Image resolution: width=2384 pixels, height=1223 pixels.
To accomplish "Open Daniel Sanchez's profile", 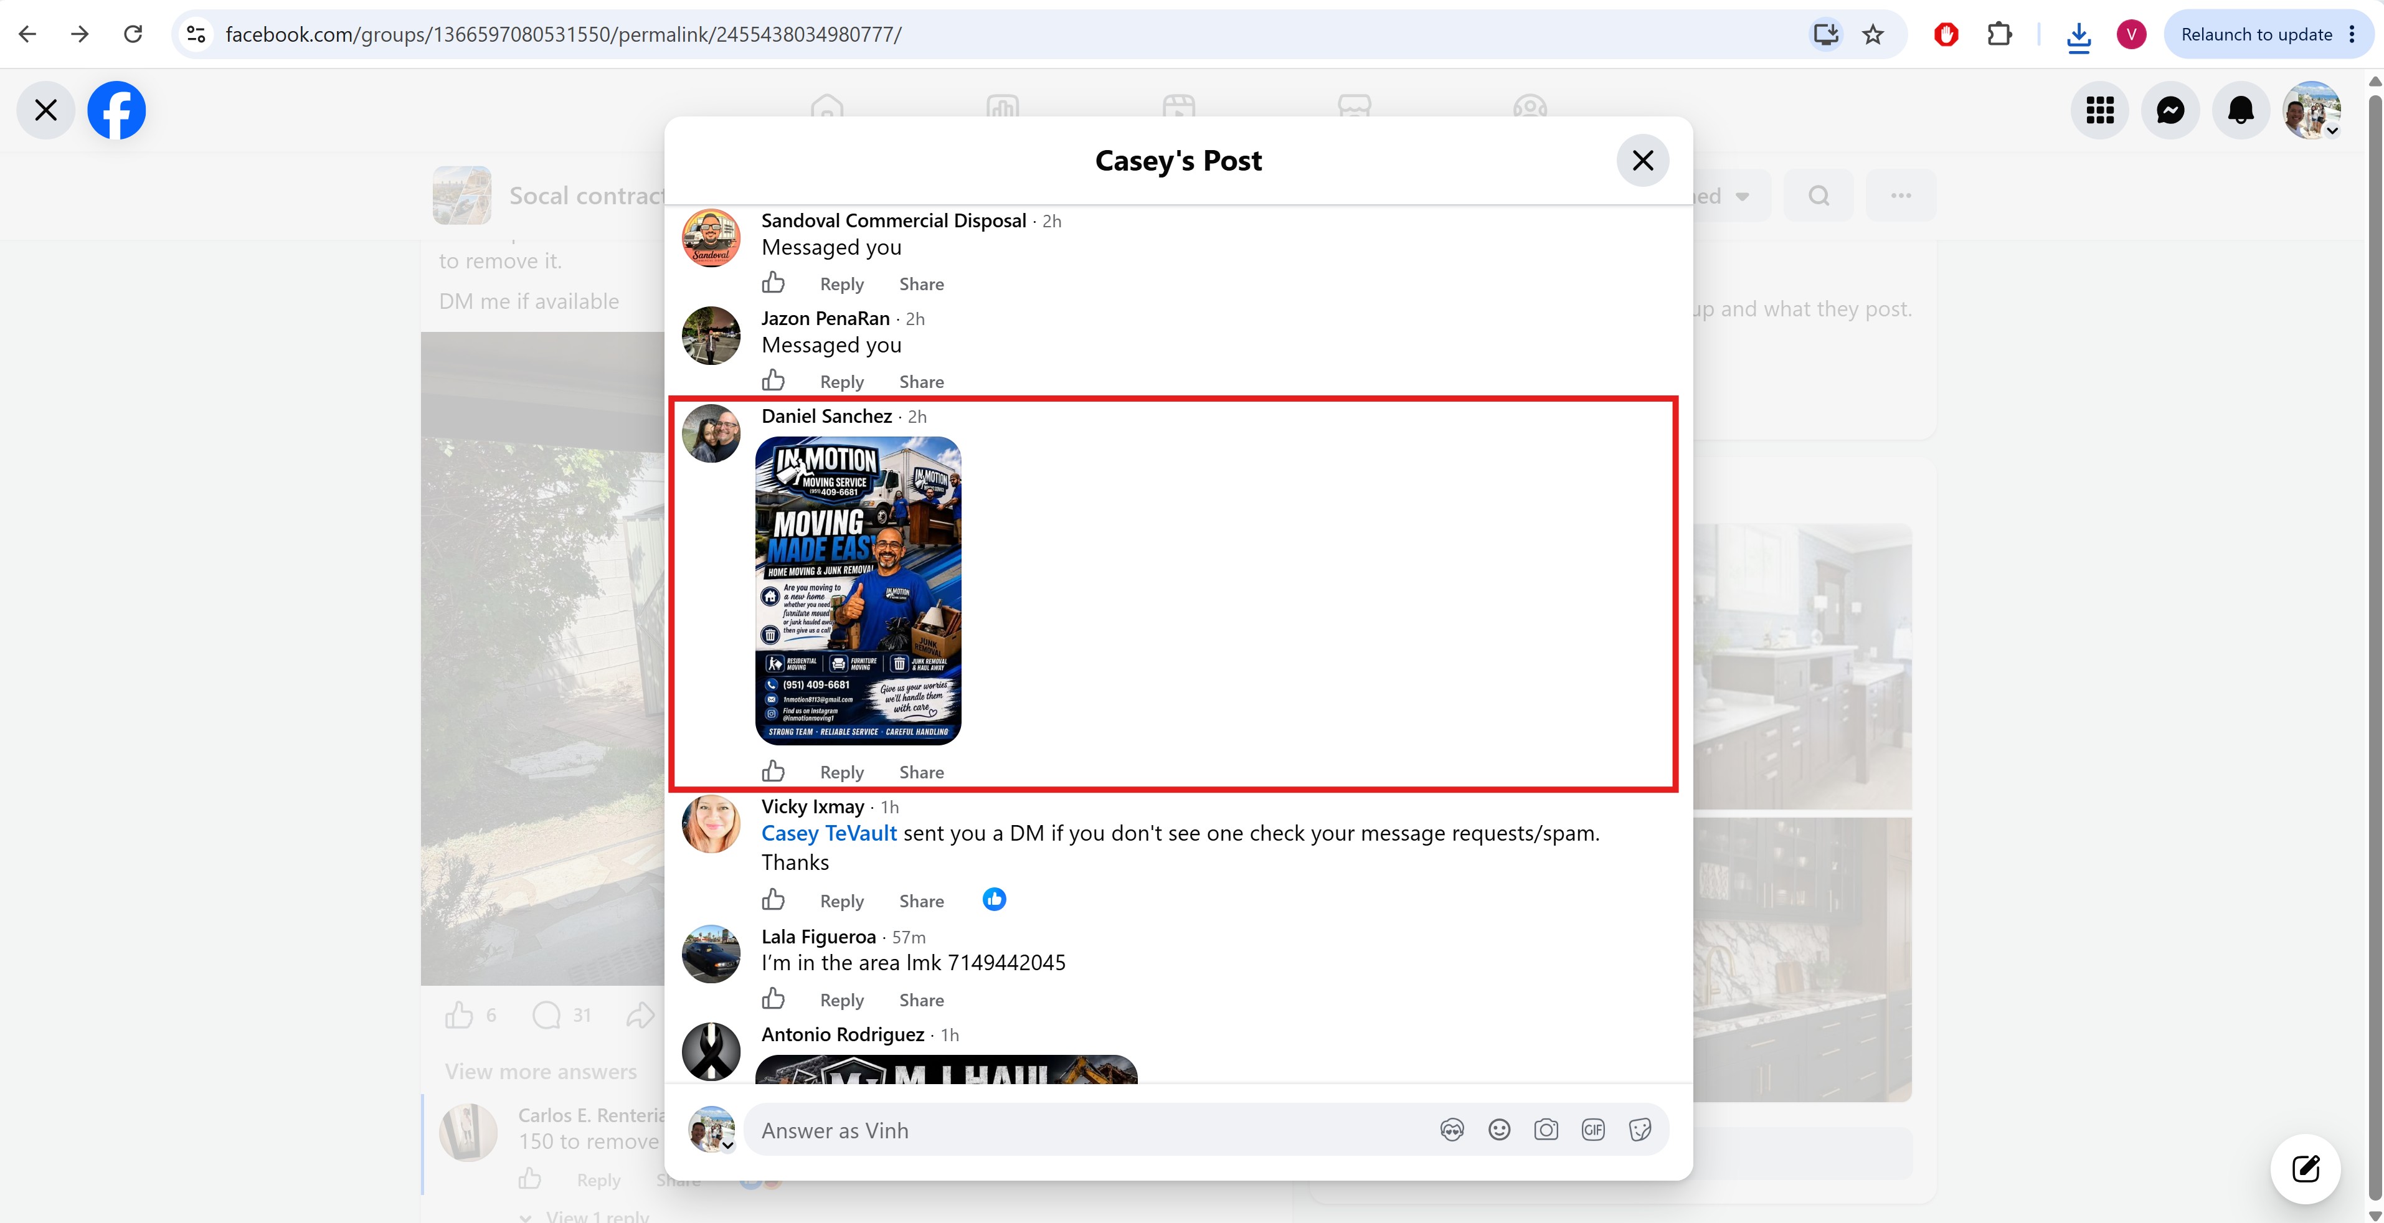I will [826, 417].
